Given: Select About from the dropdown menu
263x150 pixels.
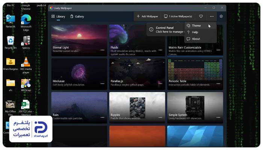Looking at the screenshot, I should click(200, 39).
